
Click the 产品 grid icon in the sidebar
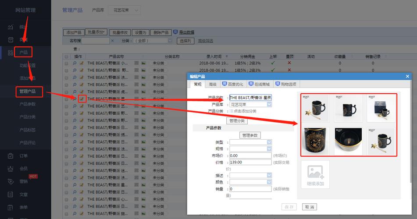click(x=11, y=53)
